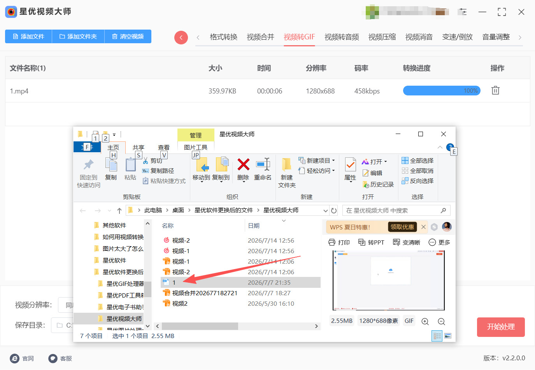Viewport: 535px width, 370px height.
Task: Click the 固定到快速访问 pin icon
Action: [x=89, y=165]
